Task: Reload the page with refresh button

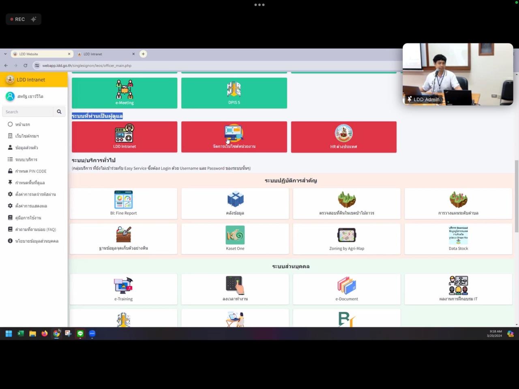Action: 25,66
